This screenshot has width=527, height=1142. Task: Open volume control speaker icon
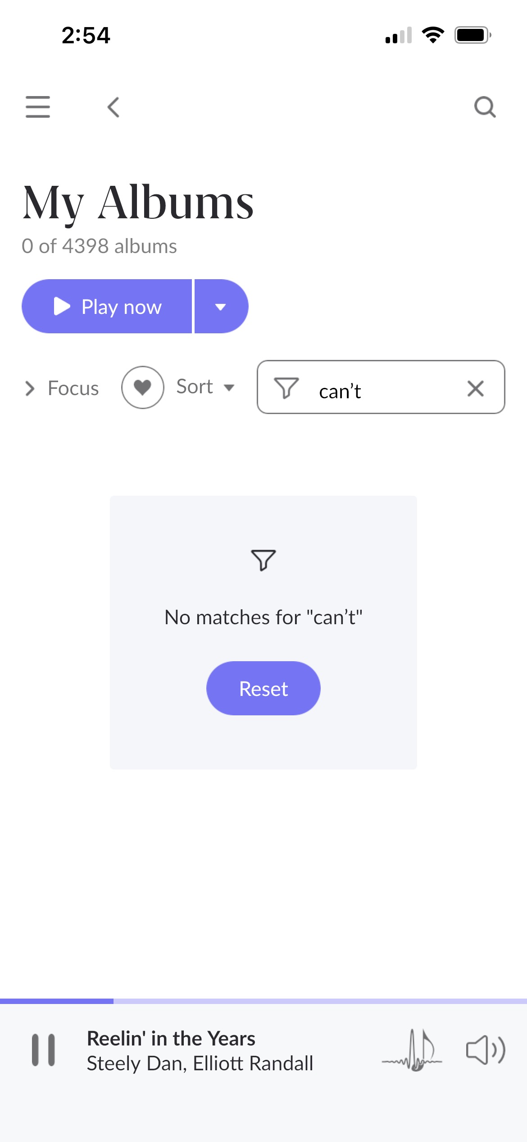pos(486,1050)
